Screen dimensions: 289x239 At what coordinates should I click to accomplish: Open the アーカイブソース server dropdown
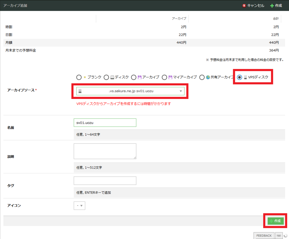(x=130, y=91)
